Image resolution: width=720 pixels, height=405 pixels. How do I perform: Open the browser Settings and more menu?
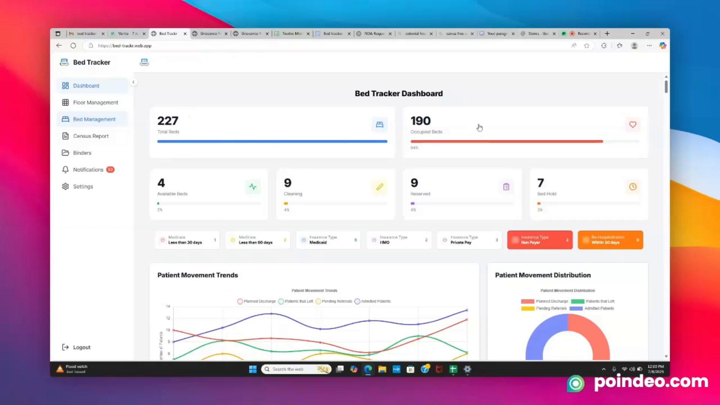coord(649,45)
